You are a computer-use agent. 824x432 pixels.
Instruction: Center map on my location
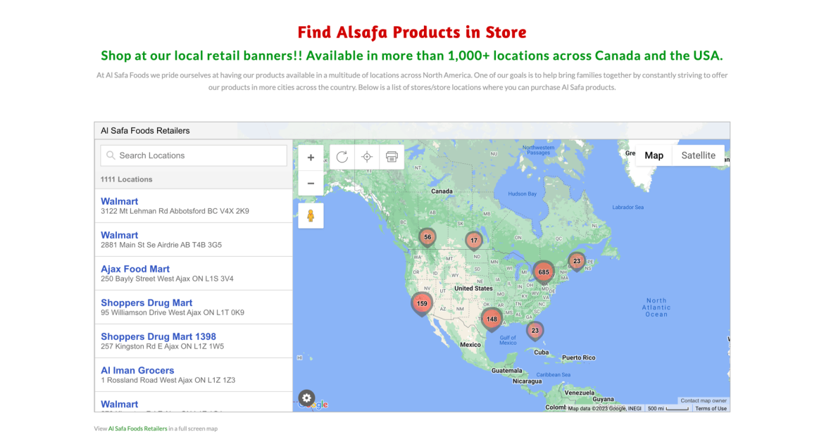point(367,157)
